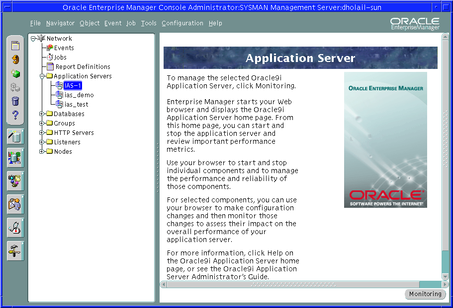Click the Application Servers folder icon
The width and height of the screenshot is (453, 308).
[x=49, y=76]
